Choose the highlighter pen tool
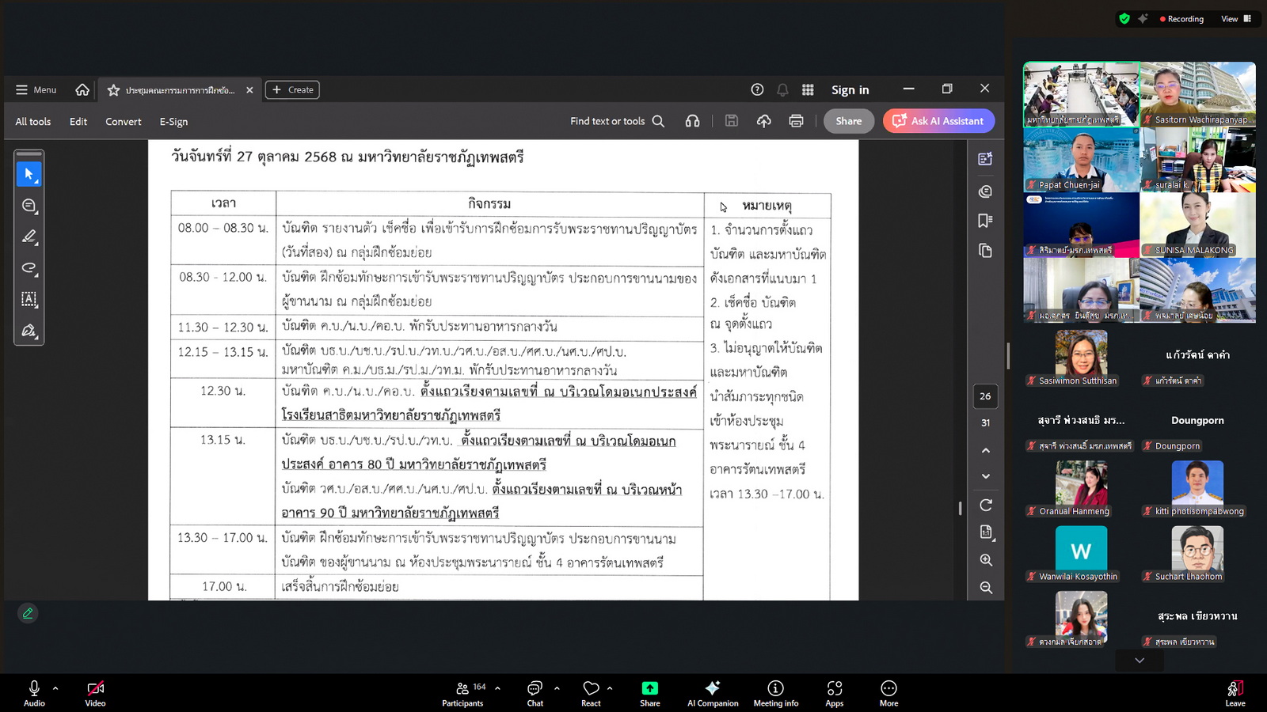 [x=29, y=237]
